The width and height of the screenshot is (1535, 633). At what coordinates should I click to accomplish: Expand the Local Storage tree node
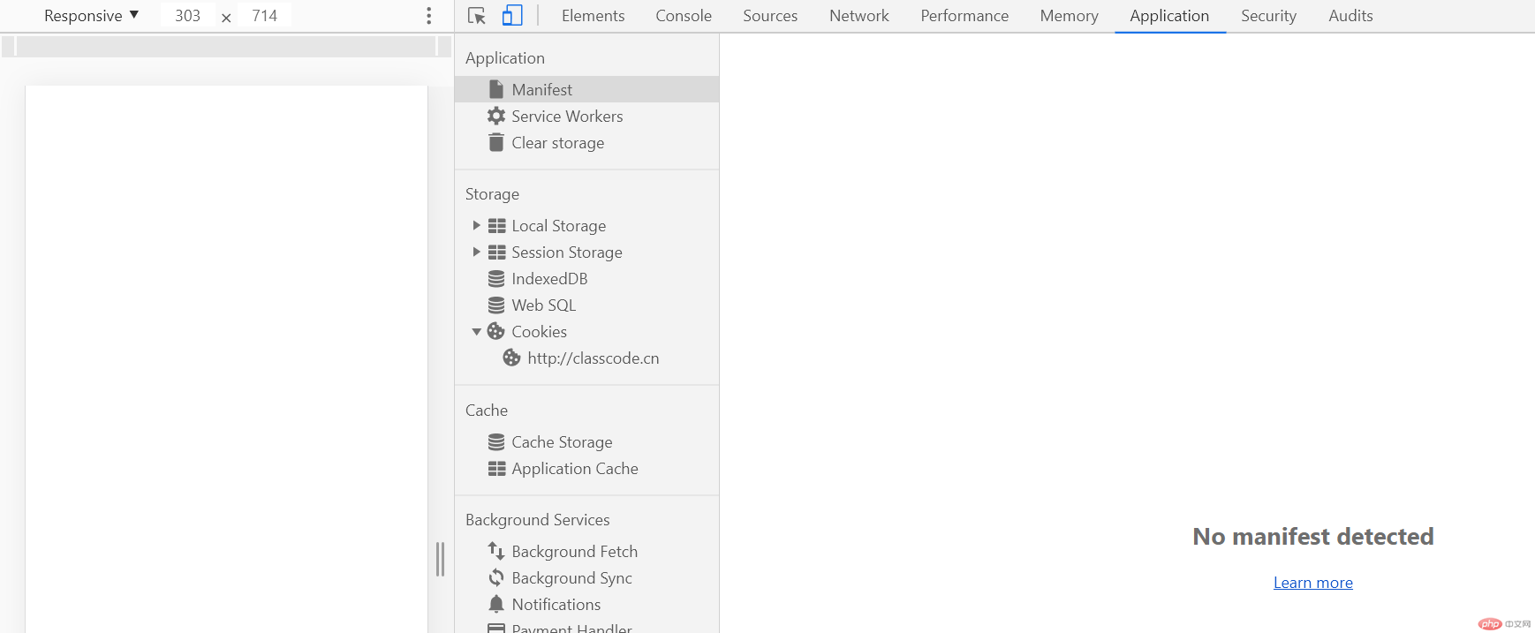(476, 226)
